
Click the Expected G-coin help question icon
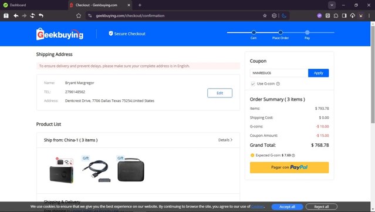click(x=293, y=155)
